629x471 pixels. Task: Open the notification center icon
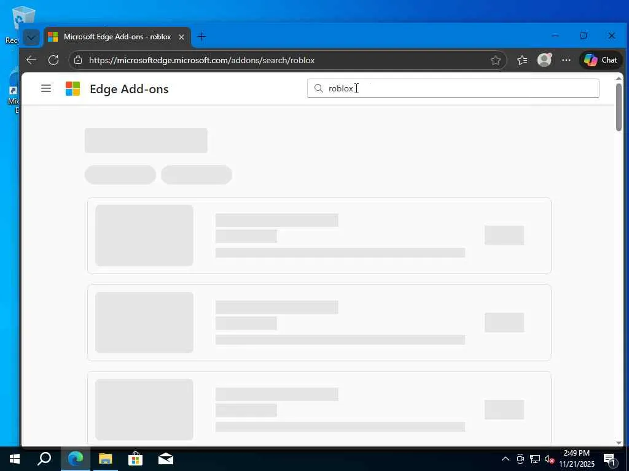pos(610,459)
